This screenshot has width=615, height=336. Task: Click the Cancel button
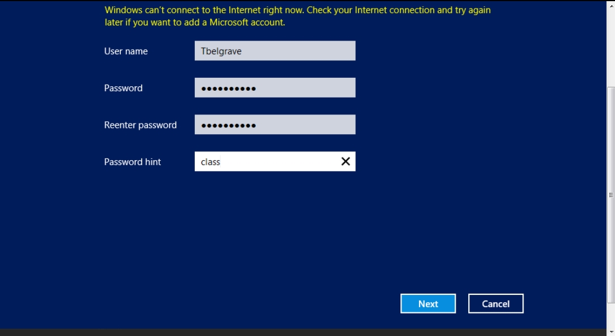(x=496, y=303)
